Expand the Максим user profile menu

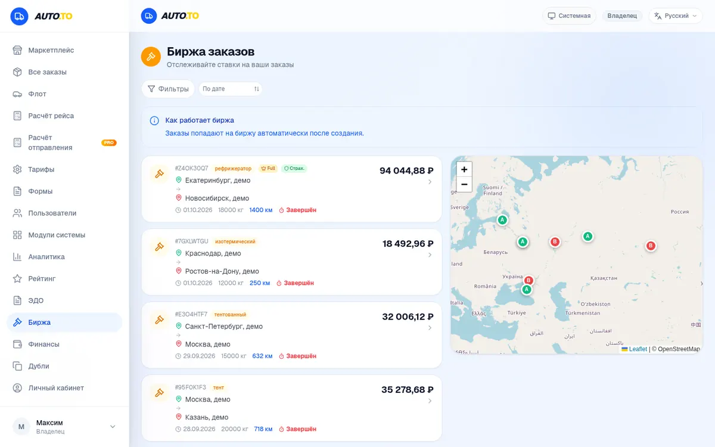pyautogui.click(x=64, y=427)
